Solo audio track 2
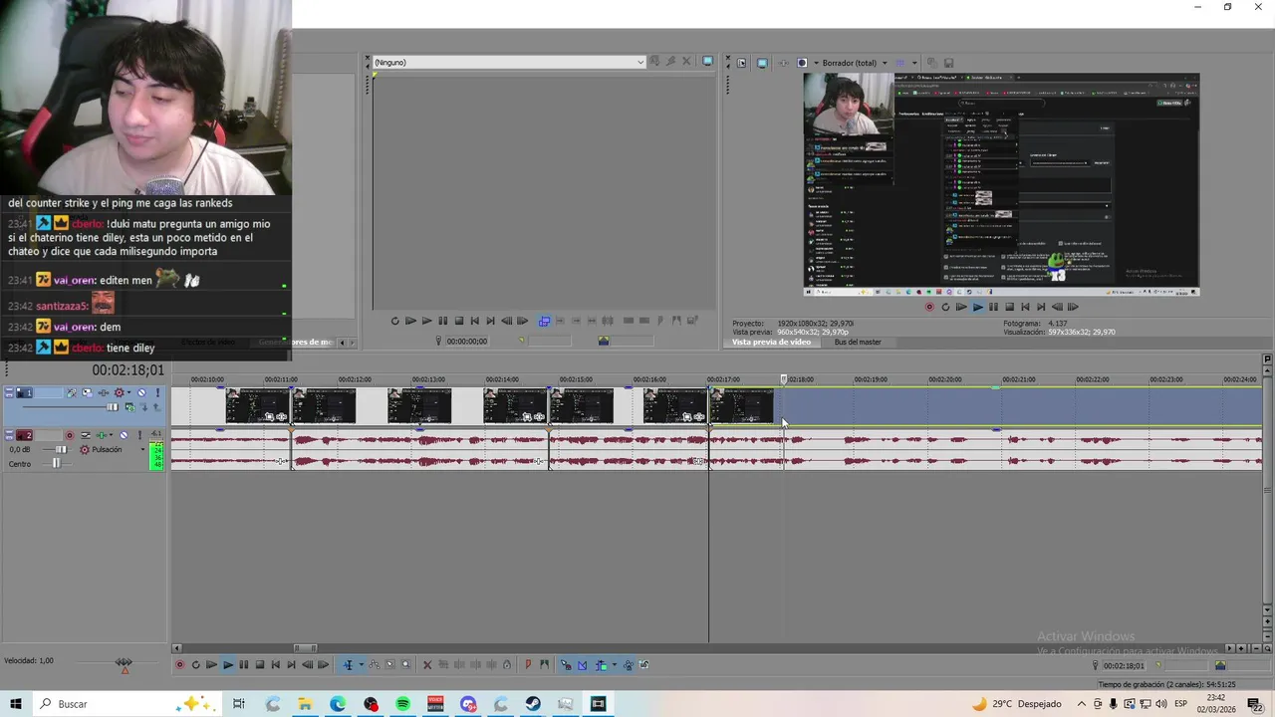The width and height of the screenshot is (1275, 717). click(x=139, y=435)
